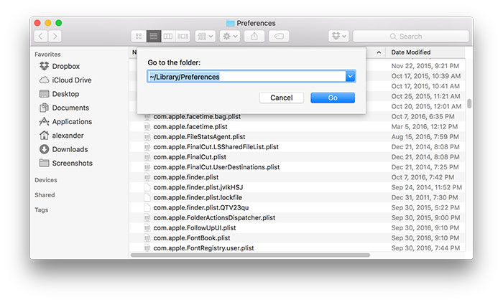Select com.apple.finder.plist.QTV23qu
This screenshot has width=503, height=302.
pyautogui.click(x=200, y=207)
